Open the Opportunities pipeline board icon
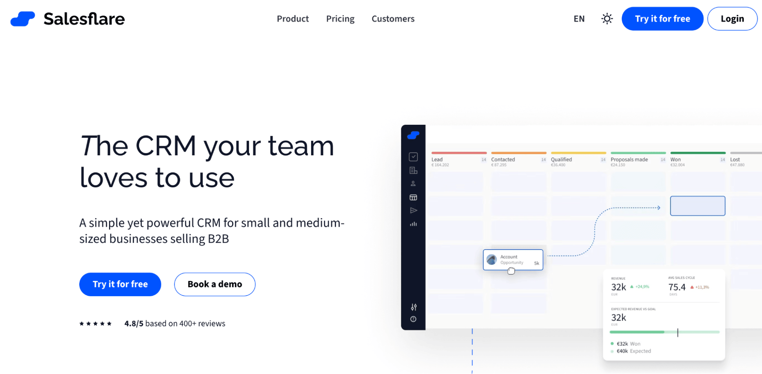The width and height of the screenshot is (762, 374). (413, 197)
